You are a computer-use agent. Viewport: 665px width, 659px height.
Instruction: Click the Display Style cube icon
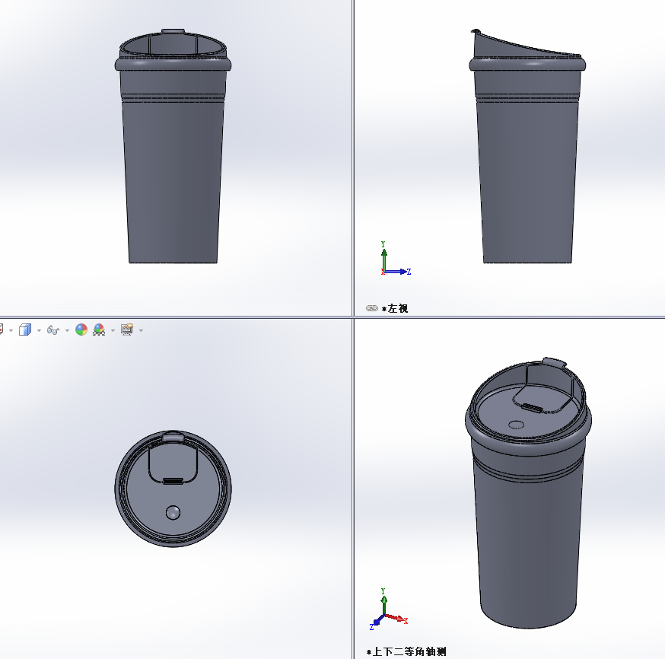[25, 329]
